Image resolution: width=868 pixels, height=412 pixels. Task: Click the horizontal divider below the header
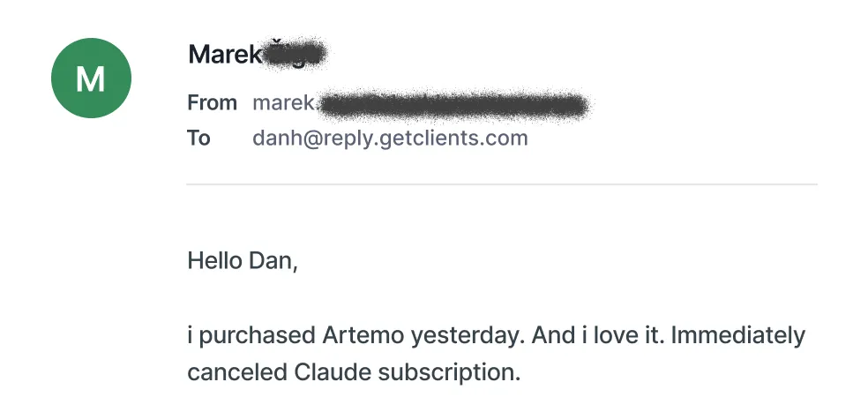click(501, 184)
